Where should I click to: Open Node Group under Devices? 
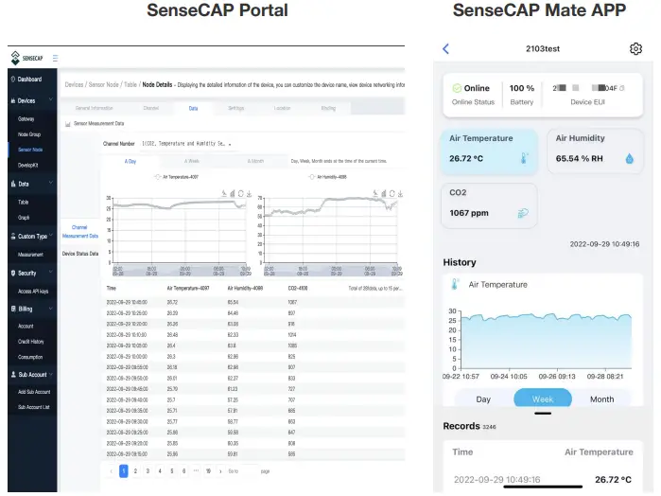click(29, 134)
